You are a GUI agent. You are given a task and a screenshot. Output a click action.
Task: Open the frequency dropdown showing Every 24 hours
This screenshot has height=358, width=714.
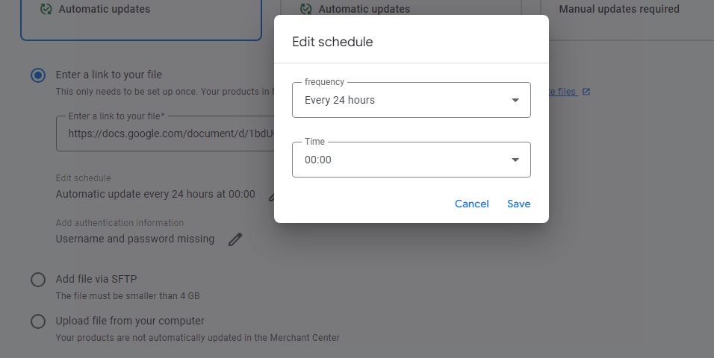[412, 100]
